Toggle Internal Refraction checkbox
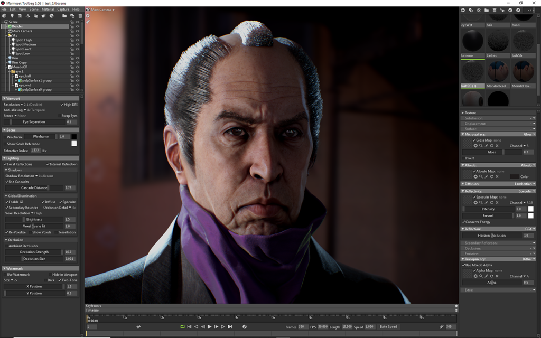Viewport: 541px width, 338px height. tap(48, 164)
